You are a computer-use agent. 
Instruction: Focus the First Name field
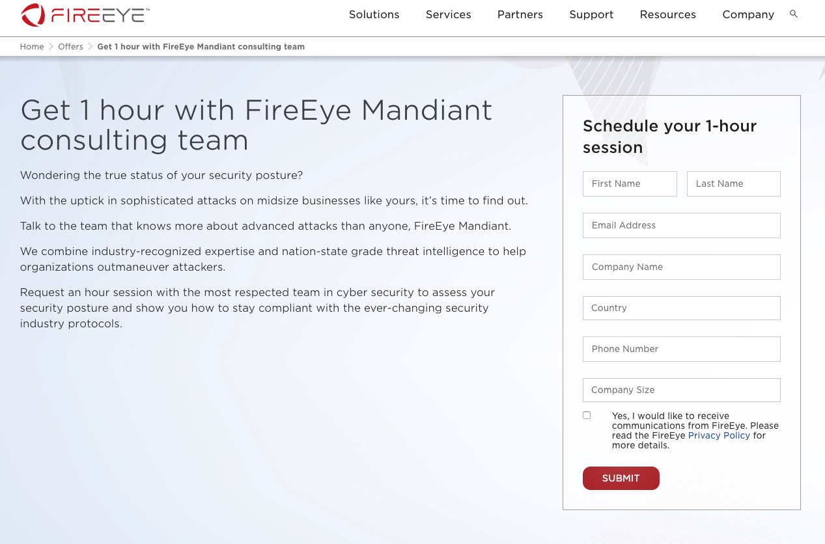point(630,184)
